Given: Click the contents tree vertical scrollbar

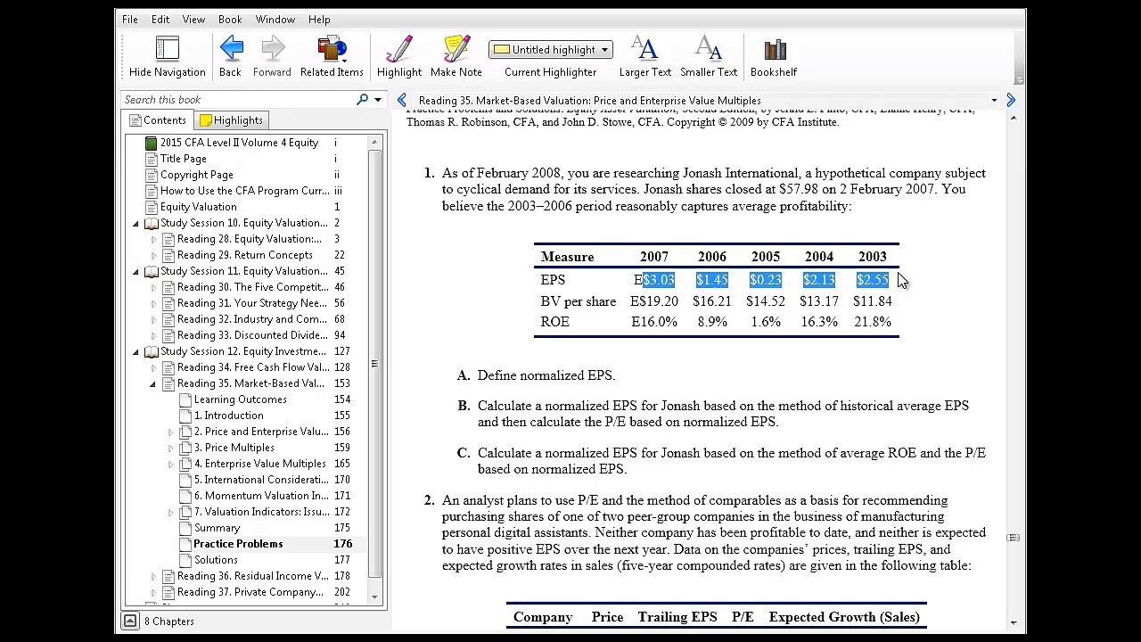Looking at the screenshot, I should pyautogui.click(x=374, y=366).
